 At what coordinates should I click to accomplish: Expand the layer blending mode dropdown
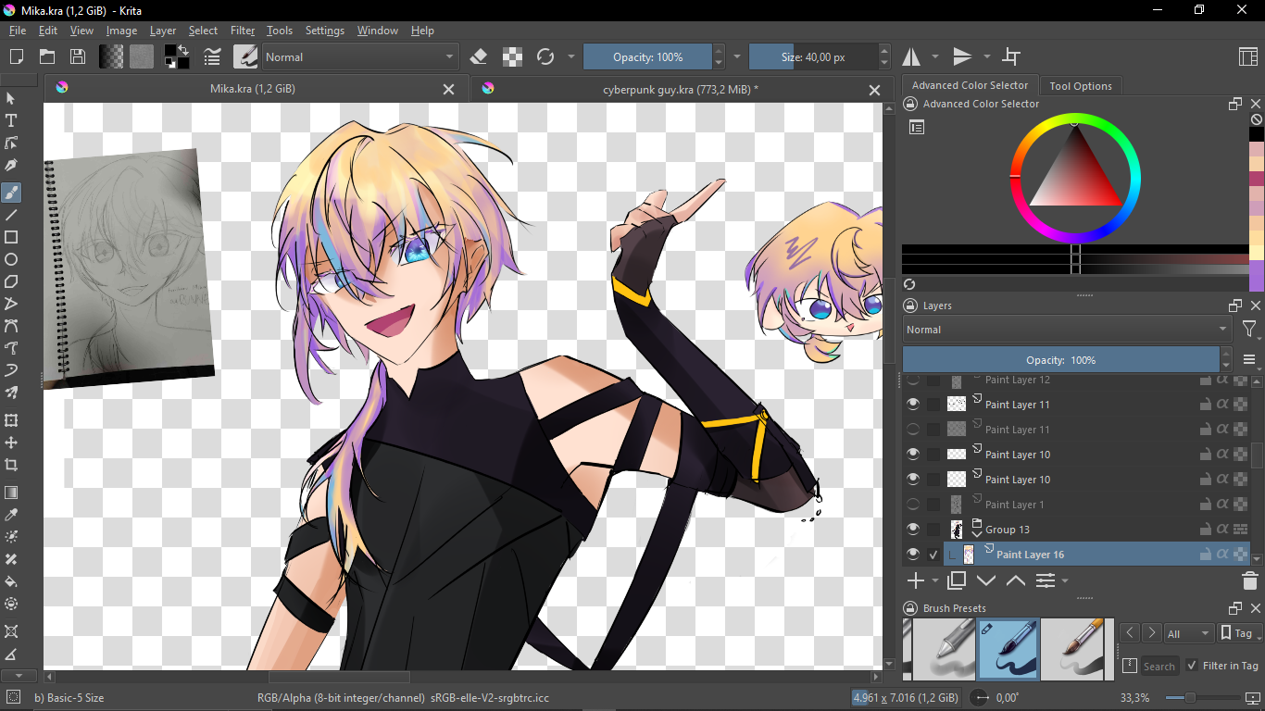(1067, 330)
